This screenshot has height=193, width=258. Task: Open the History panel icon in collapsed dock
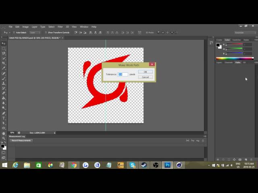pos(211,43)
